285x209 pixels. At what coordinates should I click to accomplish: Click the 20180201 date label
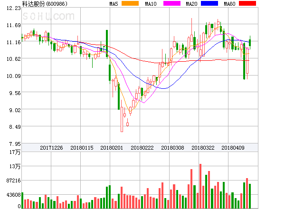pyautogui.click(x=112, y=148)
